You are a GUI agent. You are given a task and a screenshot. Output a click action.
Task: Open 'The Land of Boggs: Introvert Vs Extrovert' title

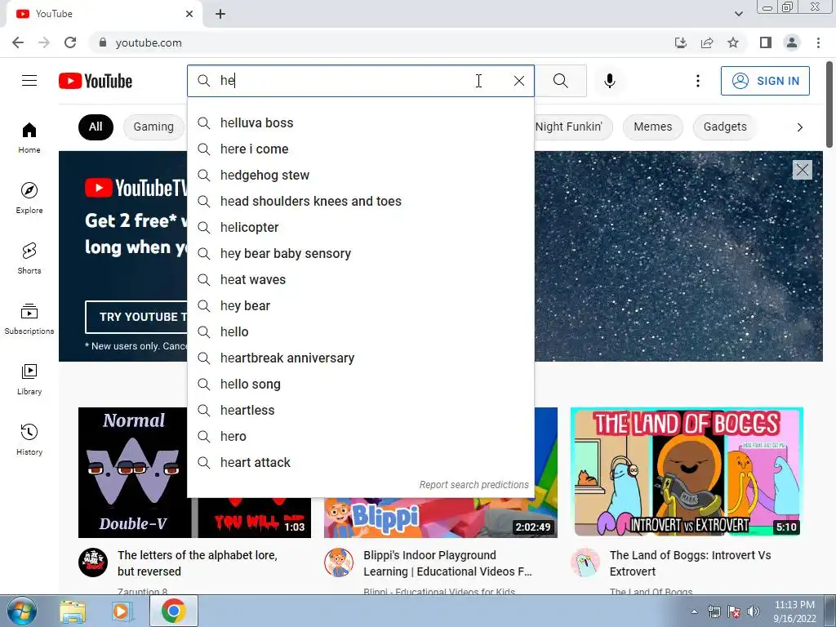pyautogui.click(x=690, y=563)
